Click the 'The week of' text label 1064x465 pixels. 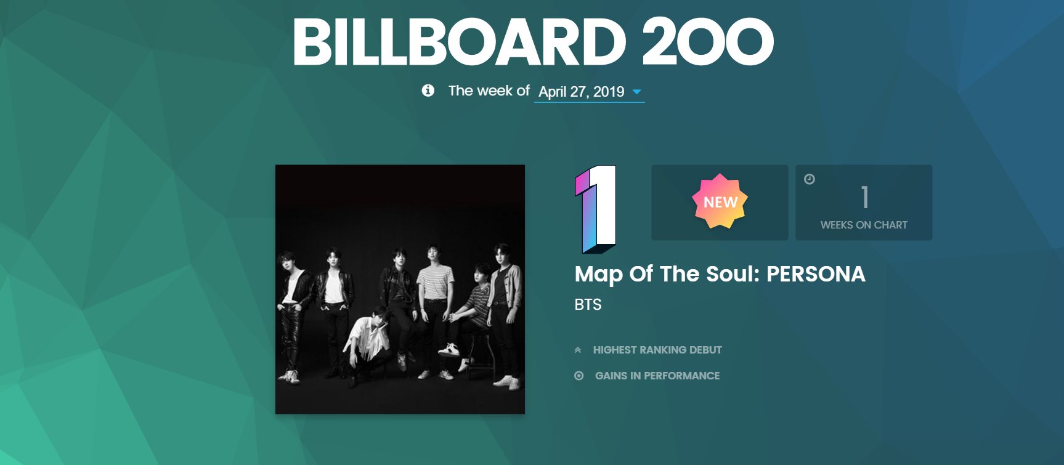[489, 91]
